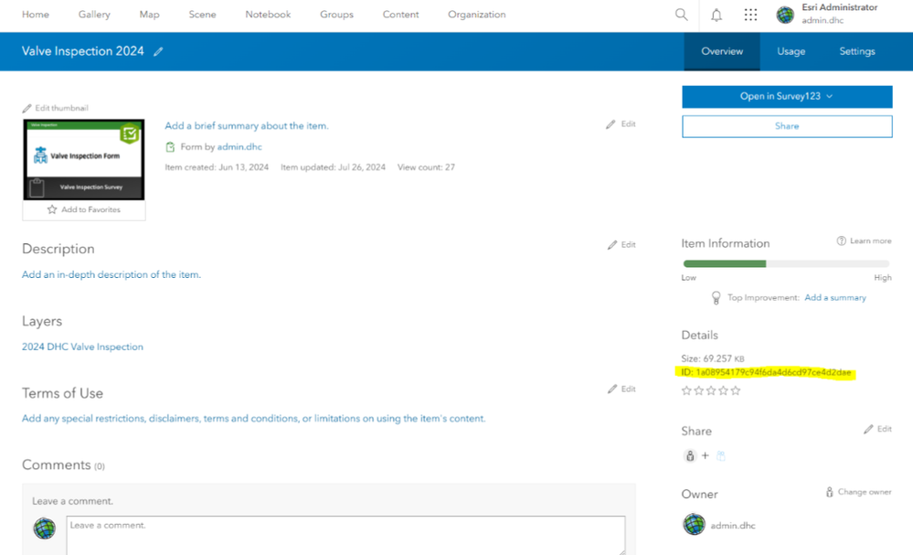Edit the Description section
Image resolution: width=913 pixels, height=555 pixels.
pyautogui.click(x=621, y=245)
